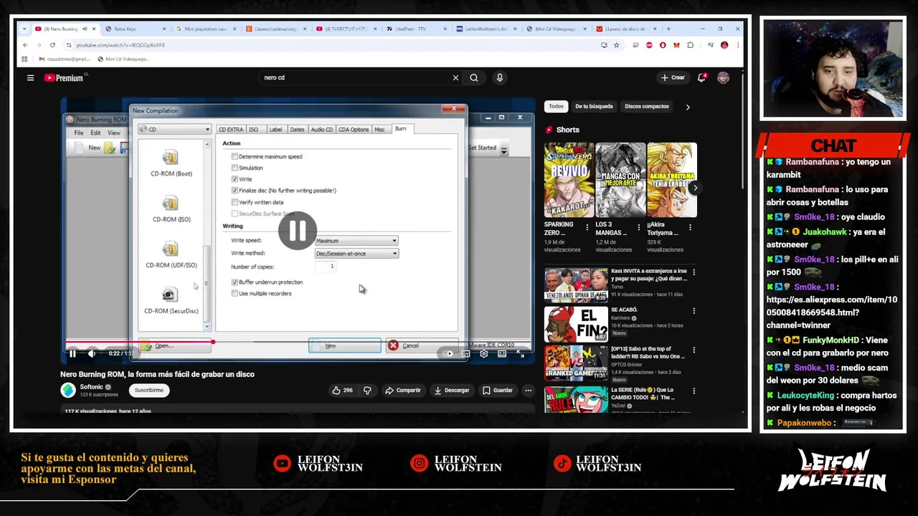Seek on the video progress bar
Image resolution: width=918 pixels, height=516 pixels.
pos(297,342)
